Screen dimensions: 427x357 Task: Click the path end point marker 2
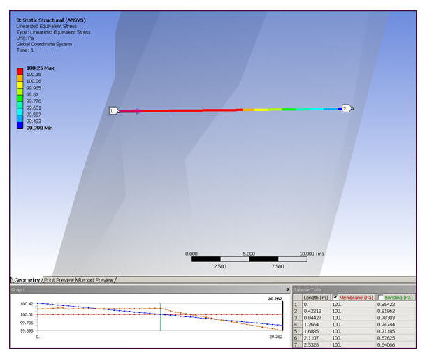(345, 108)
